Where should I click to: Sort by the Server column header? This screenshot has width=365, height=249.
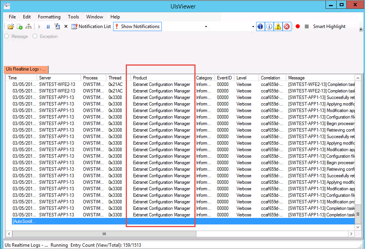(59, 78)
